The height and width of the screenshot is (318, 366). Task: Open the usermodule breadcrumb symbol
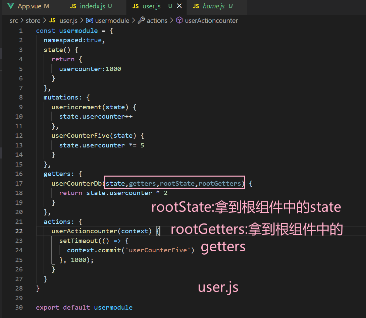click(x=112, y=20)
